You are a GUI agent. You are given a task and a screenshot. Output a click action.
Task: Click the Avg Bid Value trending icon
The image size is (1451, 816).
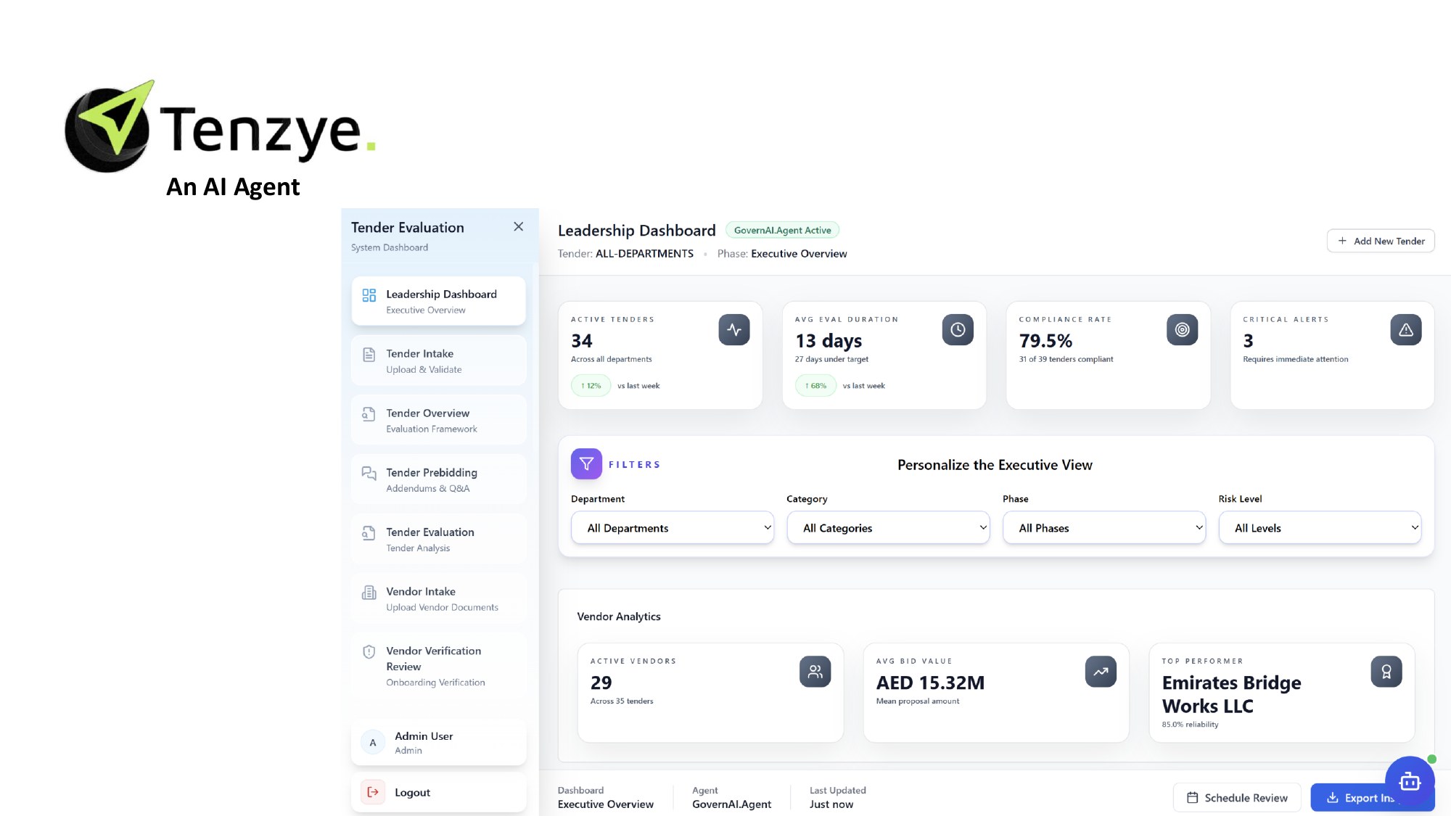(1101, 672)
